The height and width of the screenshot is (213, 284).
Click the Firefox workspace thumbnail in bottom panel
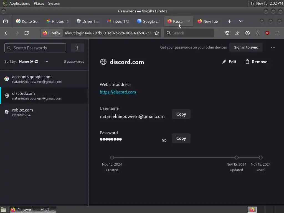[252, 210]
